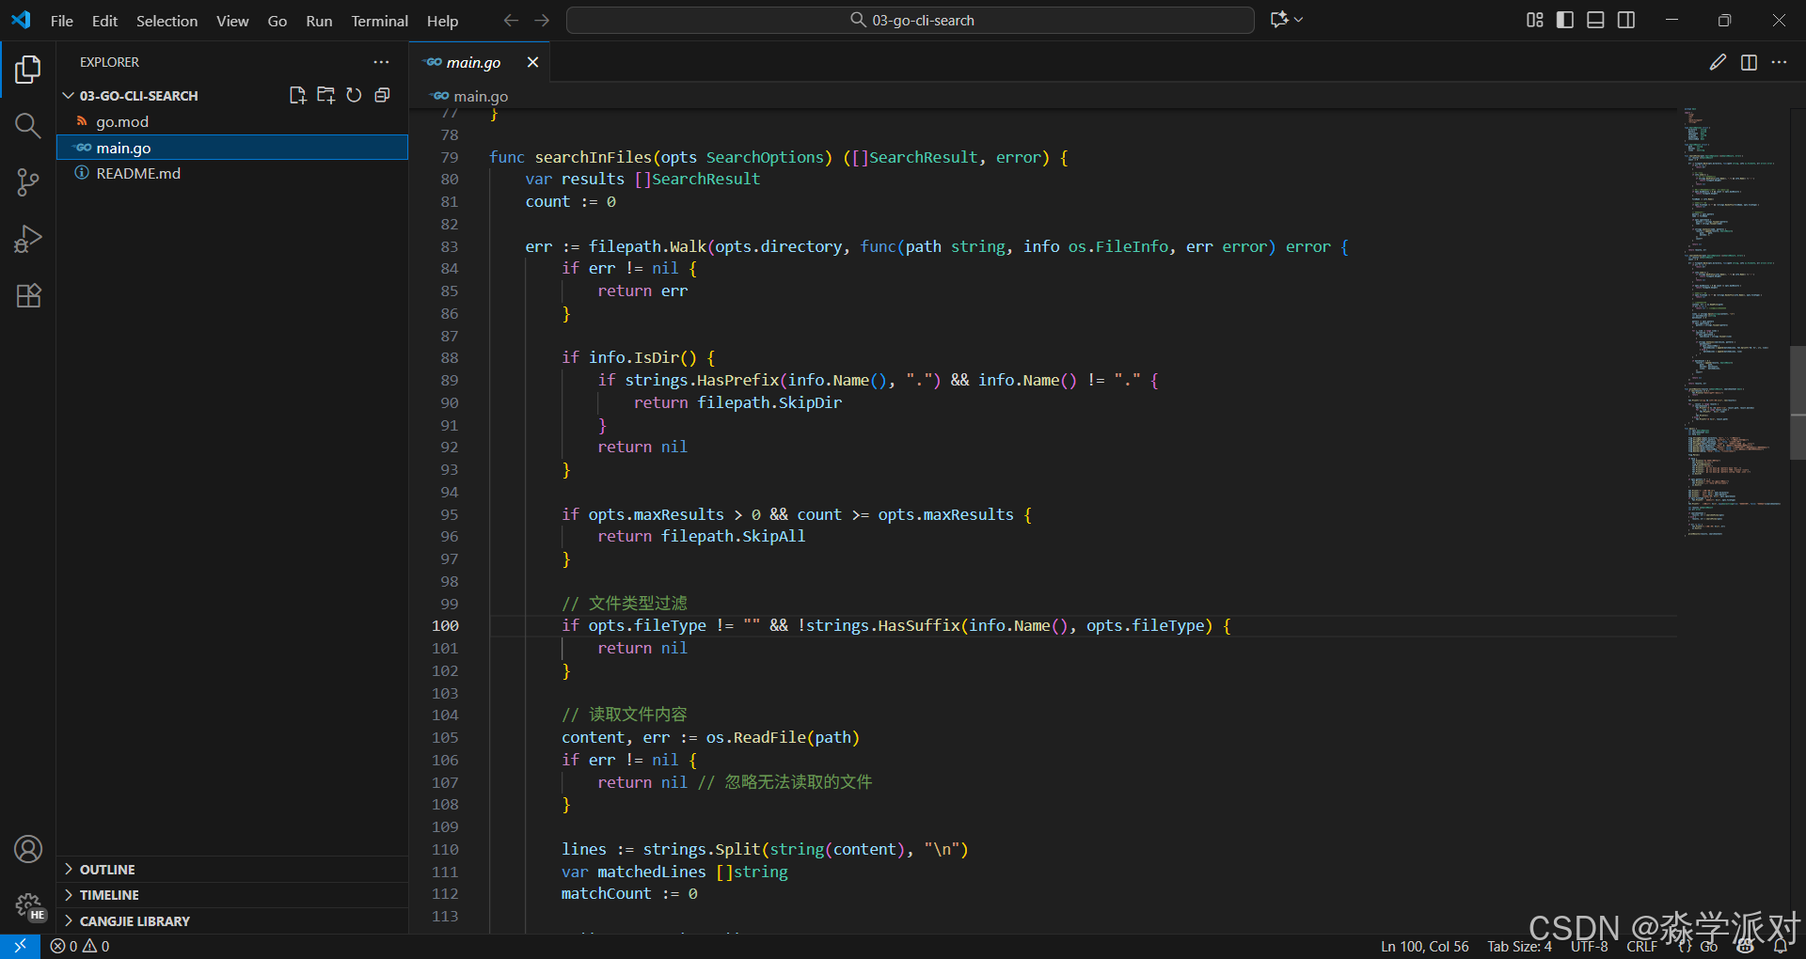Change Tab Size: 4 setting
This screenshot has width=1806, height=959.
click(1519, 946)
